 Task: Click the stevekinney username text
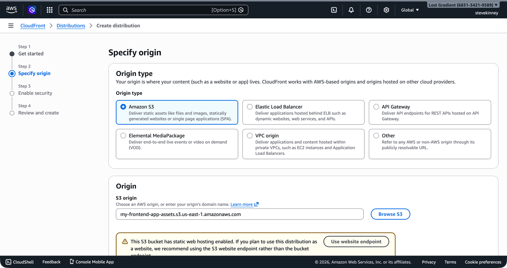point(486,13)
